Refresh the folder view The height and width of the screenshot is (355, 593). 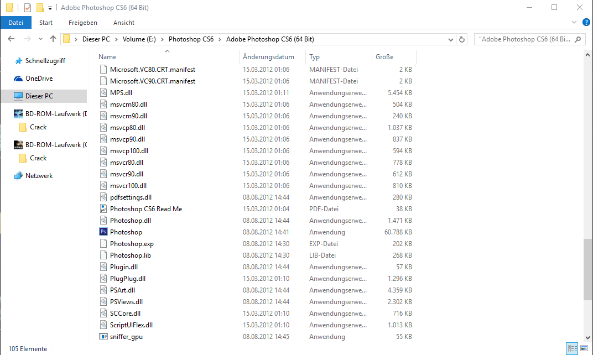click(462, 39)
